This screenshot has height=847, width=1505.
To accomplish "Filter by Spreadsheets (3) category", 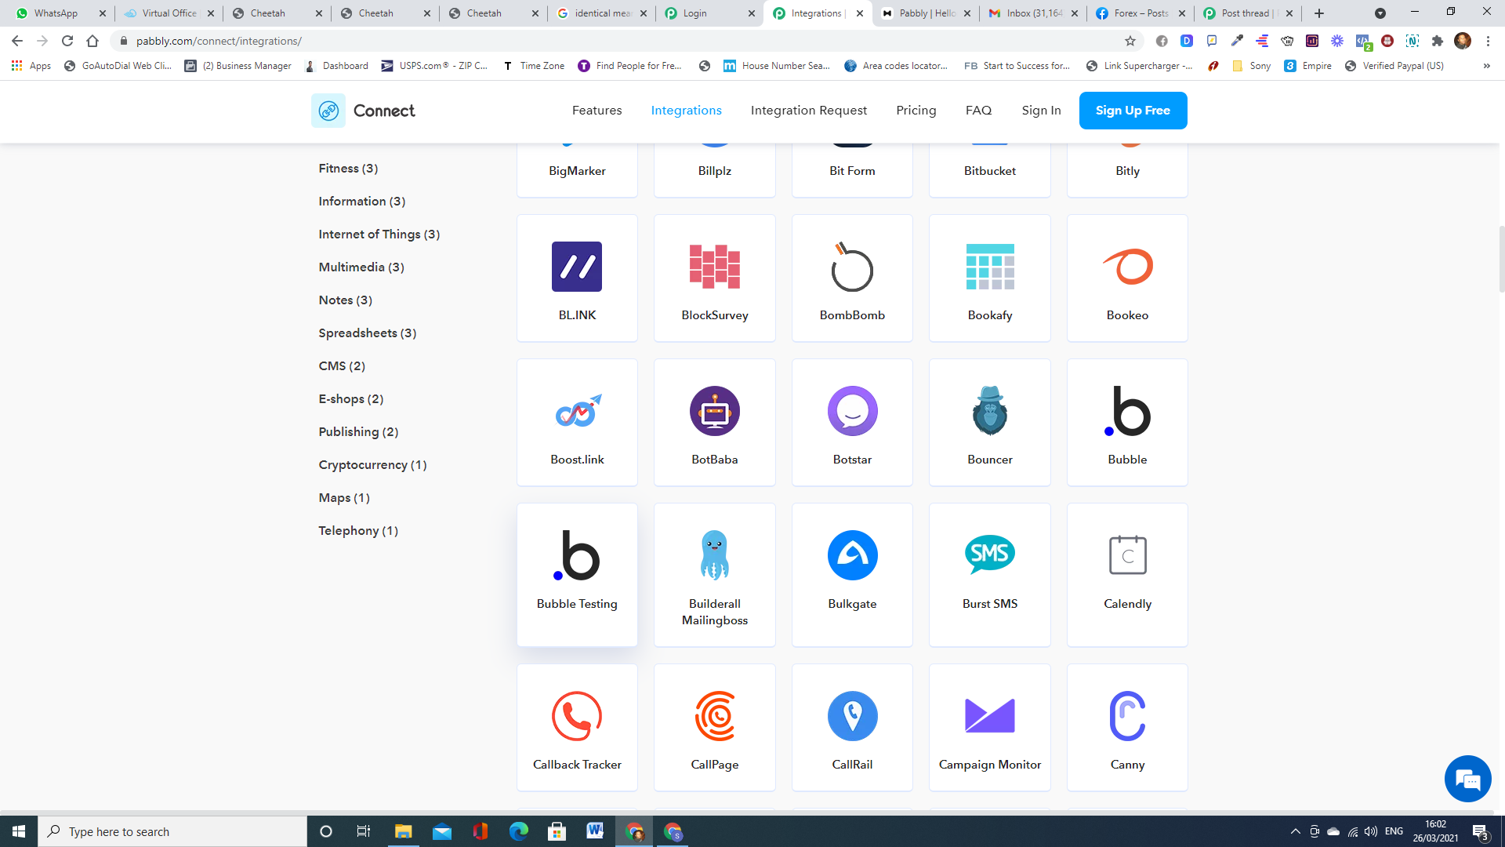I will (367, 333).
